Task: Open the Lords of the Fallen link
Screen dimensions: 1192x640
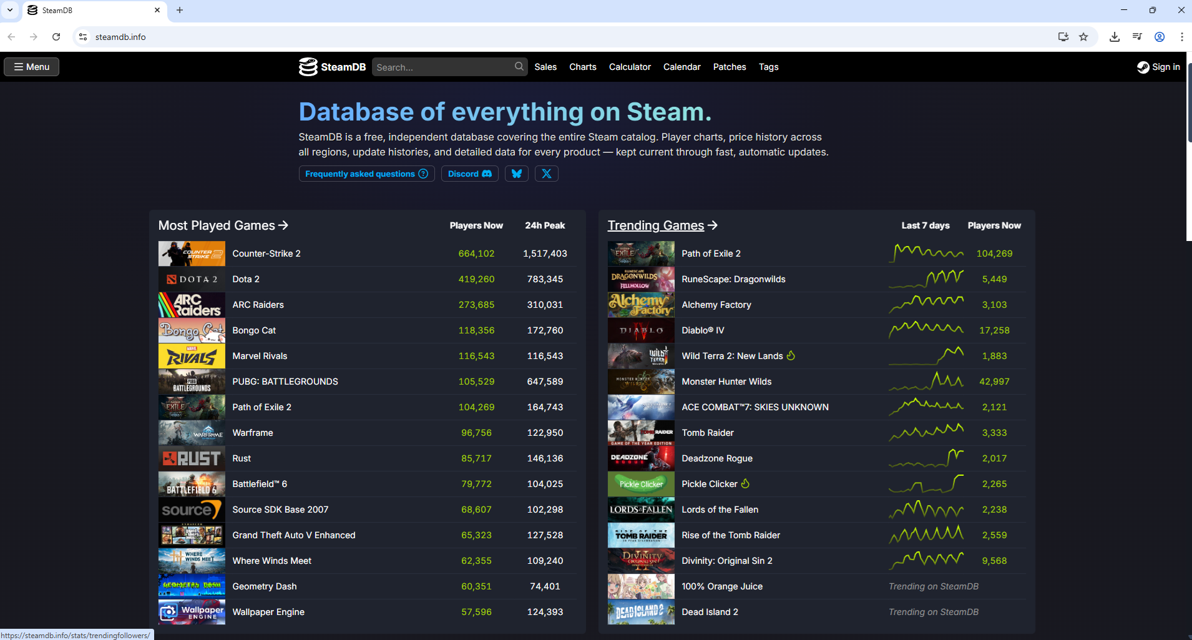Action: tap(720, 510)
